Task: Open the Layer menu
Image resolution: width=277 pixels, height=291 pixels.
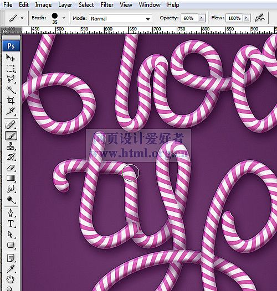Action: pos(65,4)
